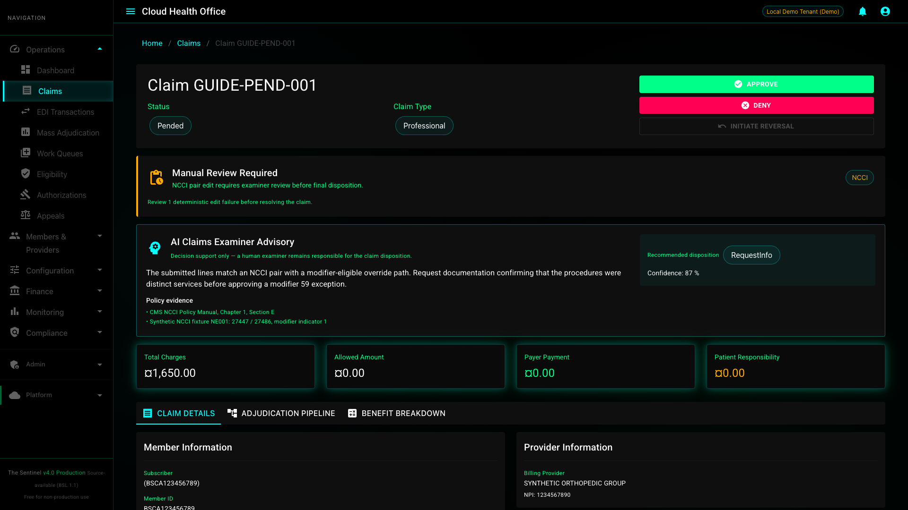The width and height of the screenshot is (908, 510).
Task: Click "CMS NCCI Policy Manual, Chapter 1, Section E"
Action: pos(212,312)
